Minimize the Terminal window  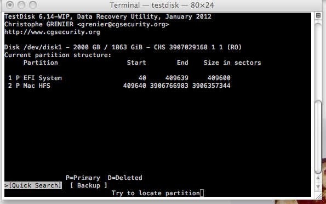pyautogui.click(x=21, y=5)
